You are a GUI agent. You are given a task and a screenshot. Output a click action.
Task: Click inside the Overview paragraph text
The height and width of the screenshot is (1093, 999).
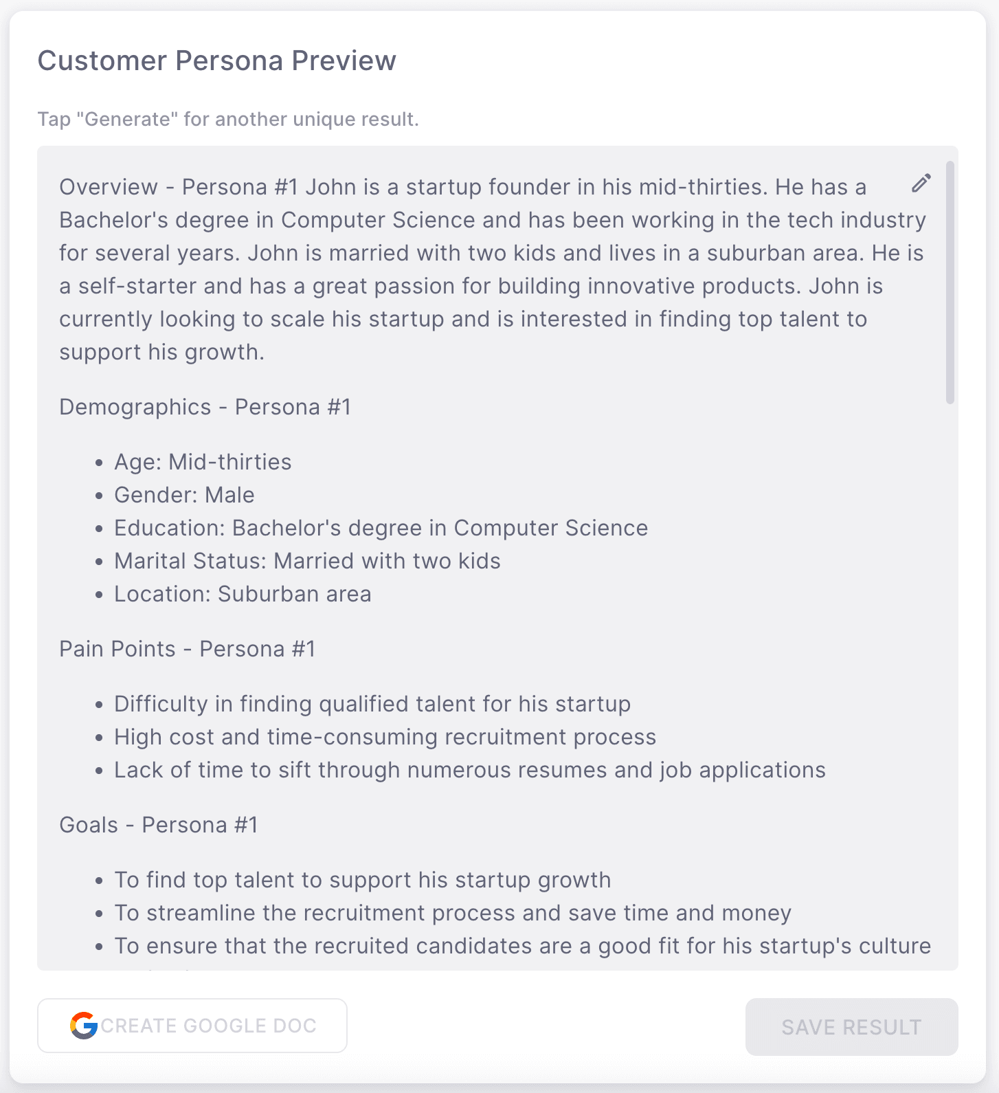(481, 269)
